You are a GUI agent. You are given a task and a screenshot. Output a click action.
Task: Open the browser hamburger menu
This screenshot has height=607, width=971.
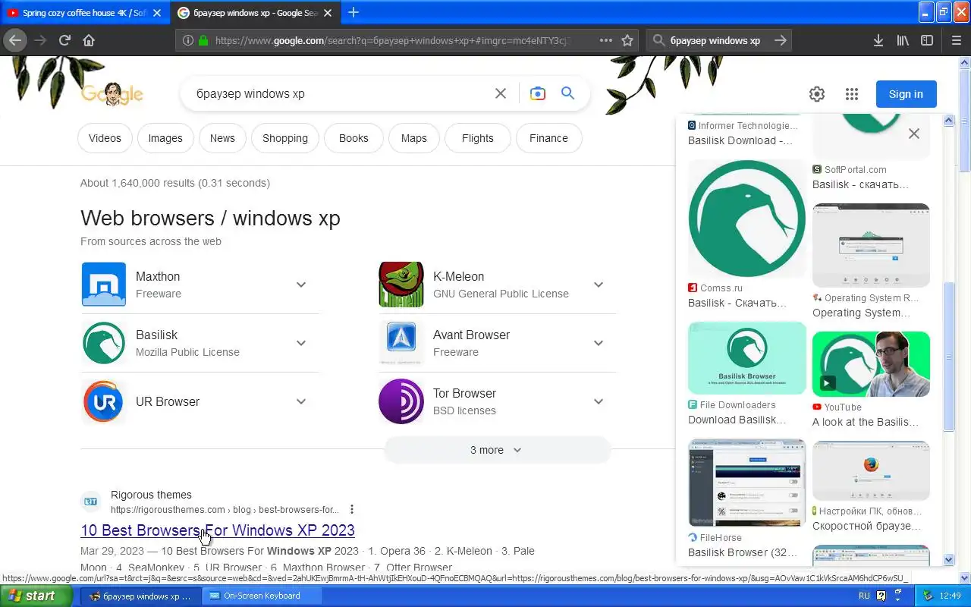956,40
